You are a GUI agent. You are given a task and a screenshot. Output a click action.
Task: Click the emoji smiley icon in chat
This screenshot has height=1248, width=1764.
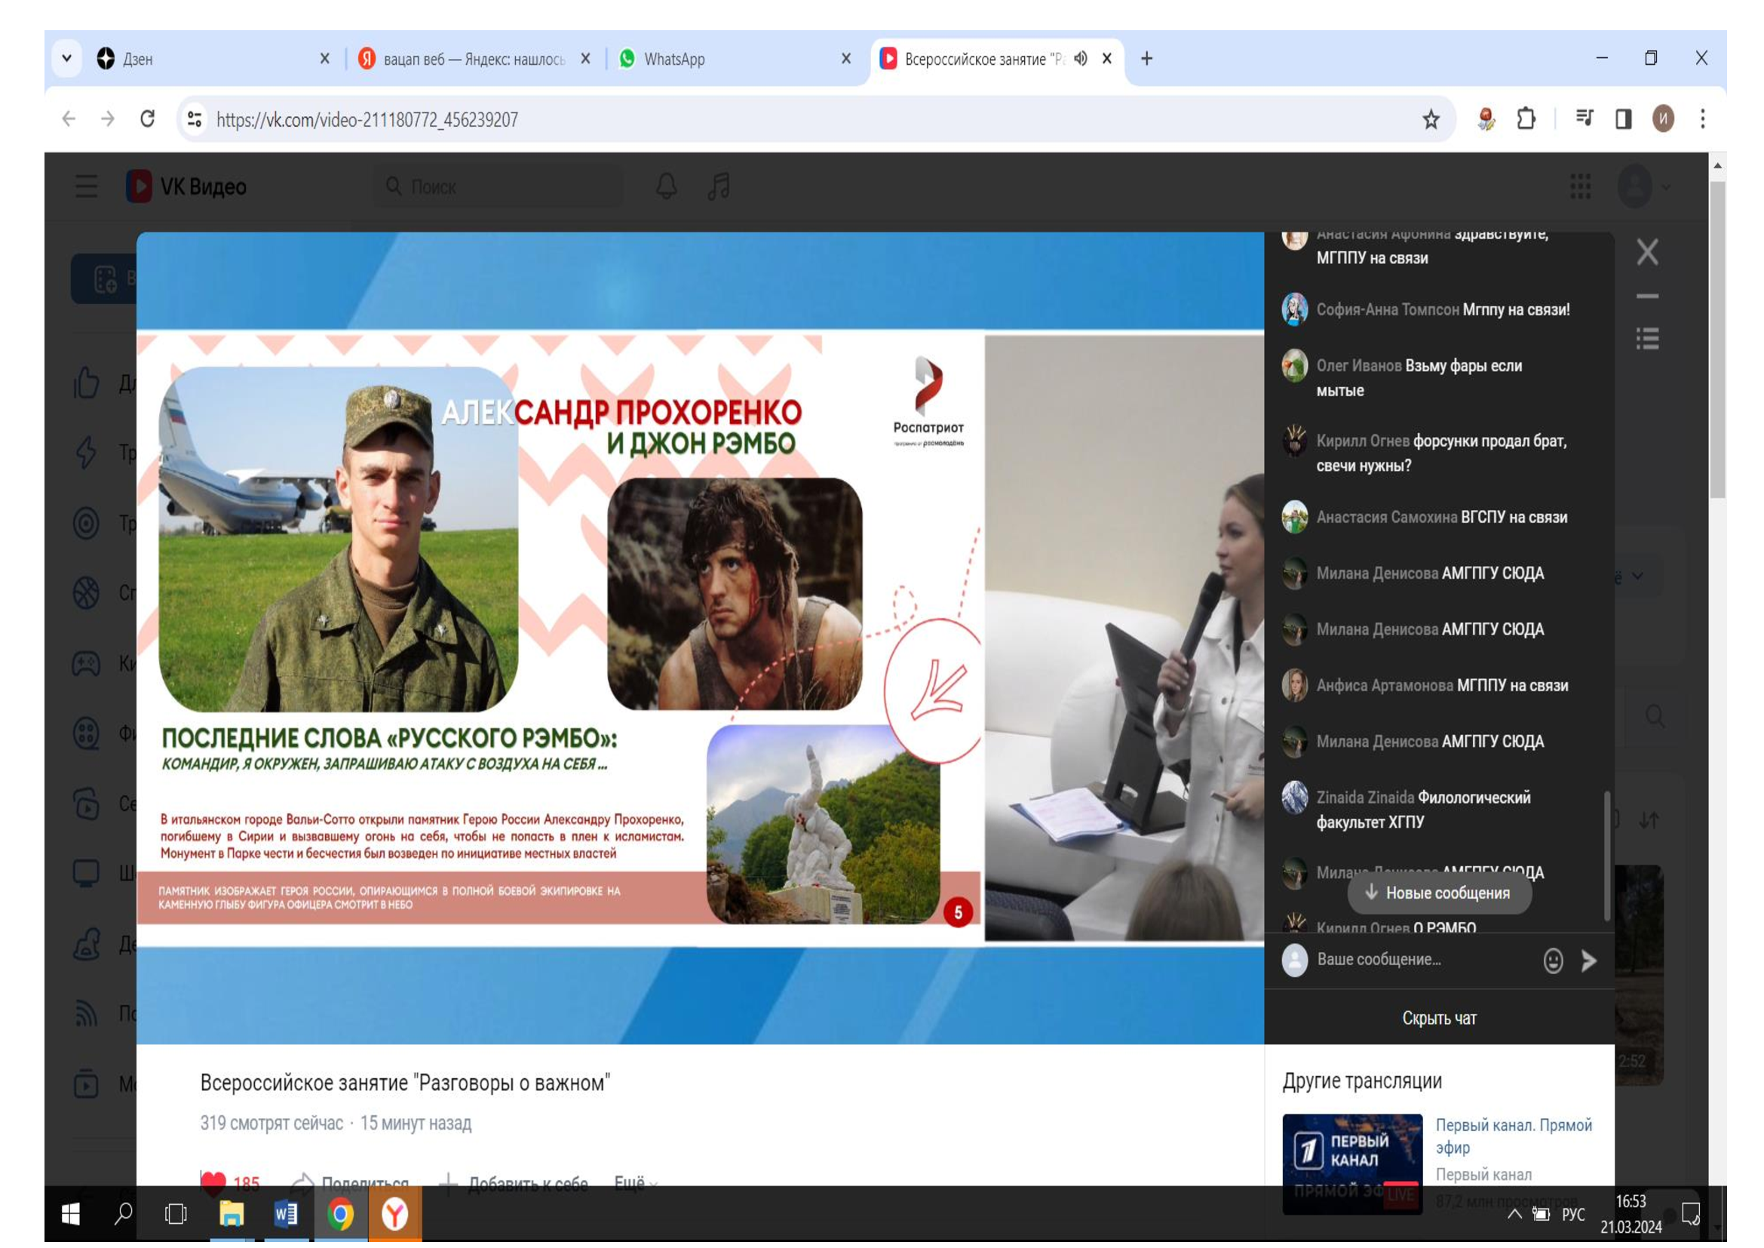1553,961
